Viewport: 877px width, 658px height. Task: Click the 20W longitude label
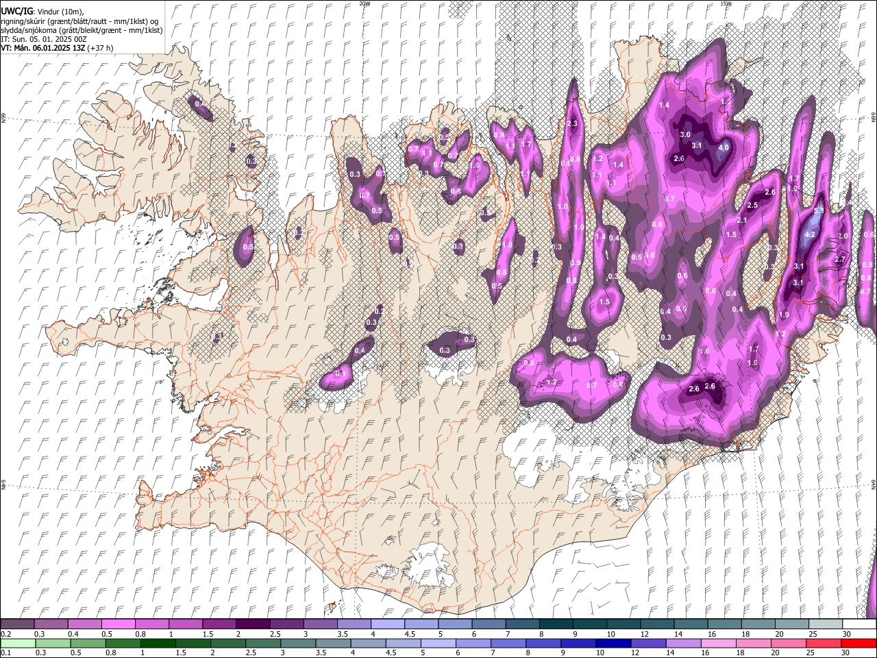pyautogui.click(x=365, y=3)
